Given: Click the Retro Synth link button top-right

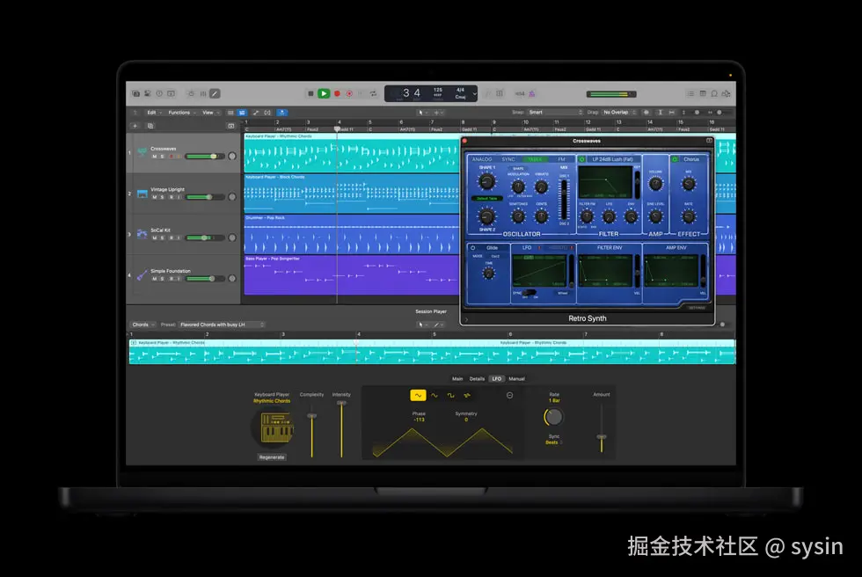Looking at the screenshot, I should pos(709,141).
